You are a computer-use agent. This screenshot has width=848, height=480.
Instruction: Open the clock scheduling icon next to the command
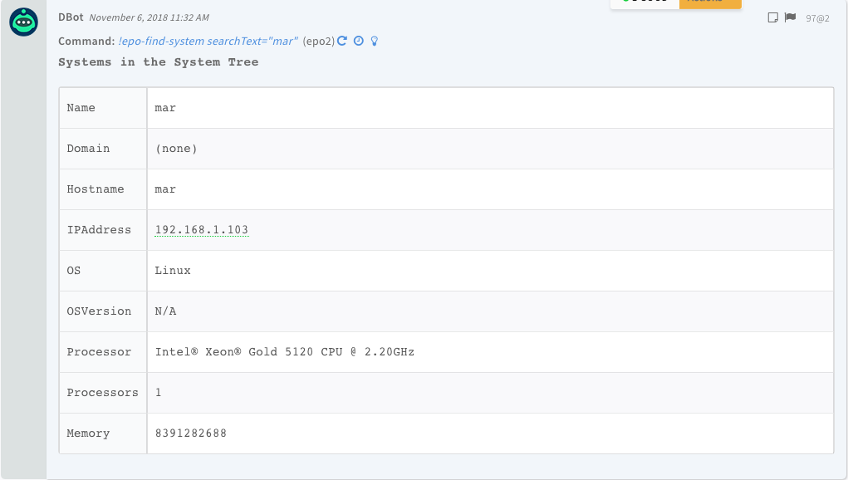click(357, 40)
